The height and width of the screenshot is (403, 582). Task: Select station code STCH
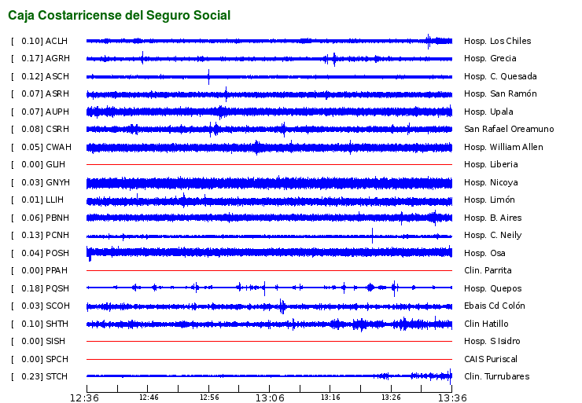pyautogui.click(x=57, y=377)
